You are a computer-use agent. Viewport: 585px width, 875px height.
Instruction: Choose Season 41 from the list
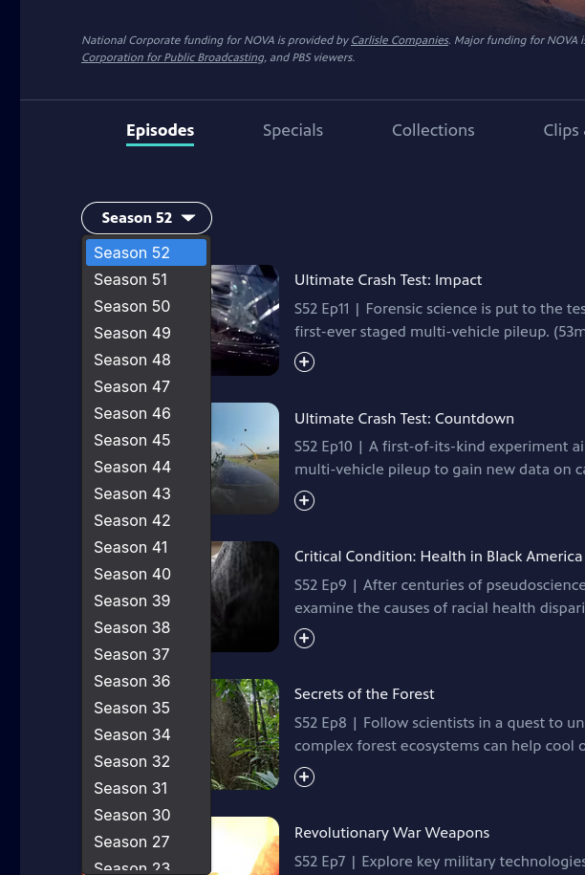point(146,547)
